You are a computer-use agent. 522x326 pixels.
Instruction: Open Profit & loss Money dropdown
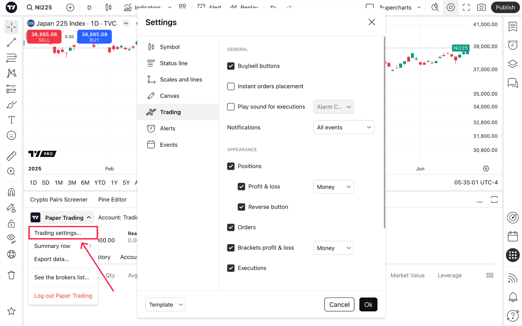point(334,187)
